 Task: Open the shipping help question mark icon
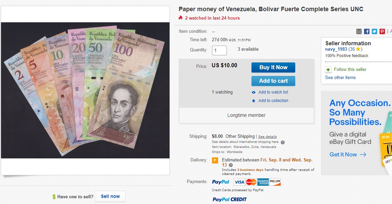(282, 142)
